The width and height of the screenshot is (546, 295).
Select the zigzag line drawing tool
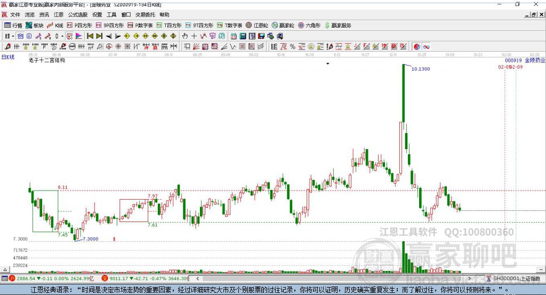(233, 47)
